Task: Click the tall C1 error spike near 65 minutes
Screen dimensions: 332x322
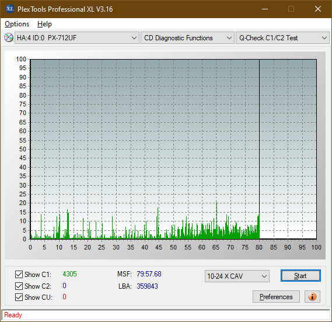Action: tap(216, 220)
